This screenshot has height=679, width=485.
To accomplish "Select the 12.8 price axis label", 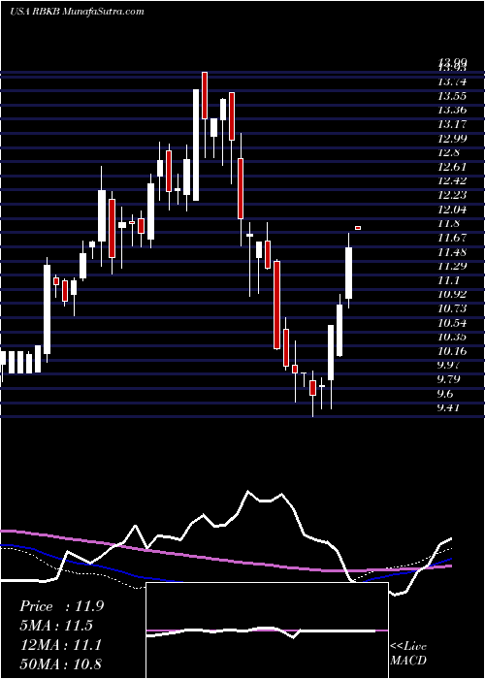I will [450, 152].
